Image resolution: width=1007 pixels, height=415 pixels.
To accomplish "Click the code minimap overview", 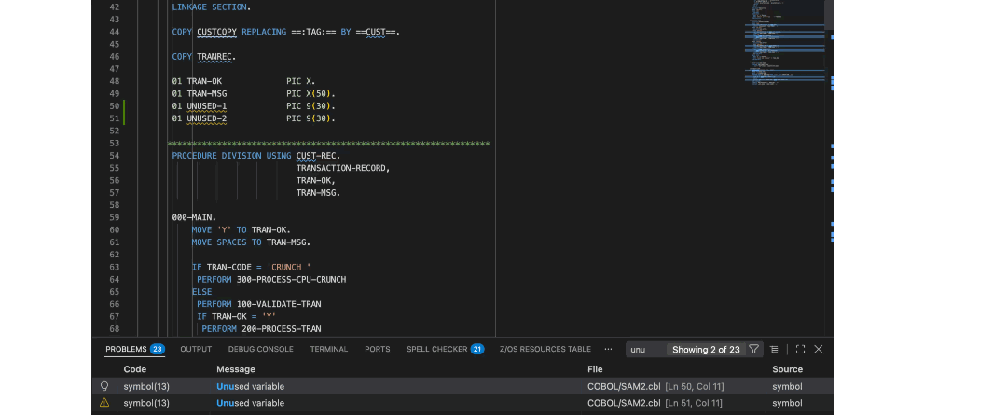I will pyautogui.click(x=784, y=45).
